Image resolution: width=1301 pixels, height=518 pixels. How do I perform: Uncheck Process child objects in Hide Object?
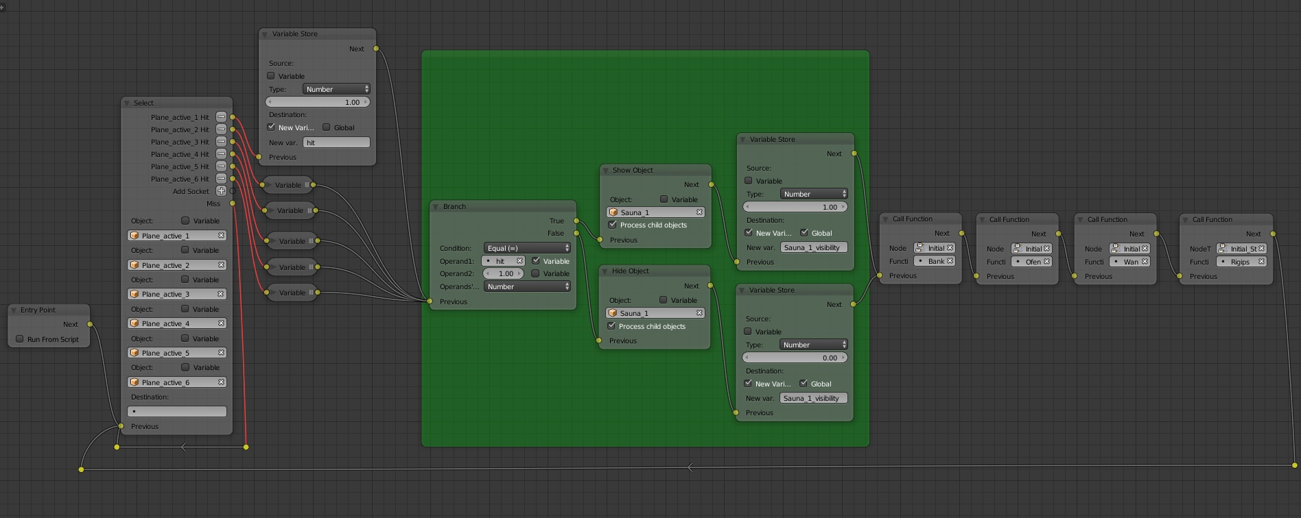[x=611, y=326]
